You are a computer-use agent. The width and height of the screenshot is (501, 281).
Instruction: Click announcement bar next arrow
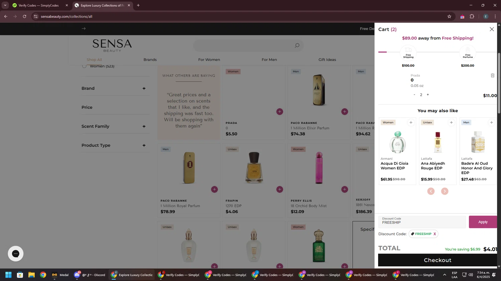pos(84,29)
